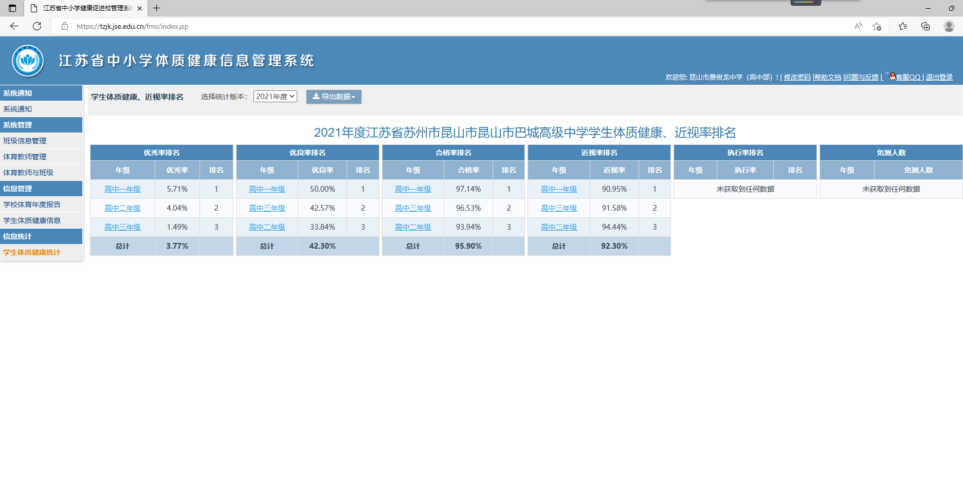Click the 50.00% 优良率 value
This screenshot has height=504, width=963.
coord(322,189)
